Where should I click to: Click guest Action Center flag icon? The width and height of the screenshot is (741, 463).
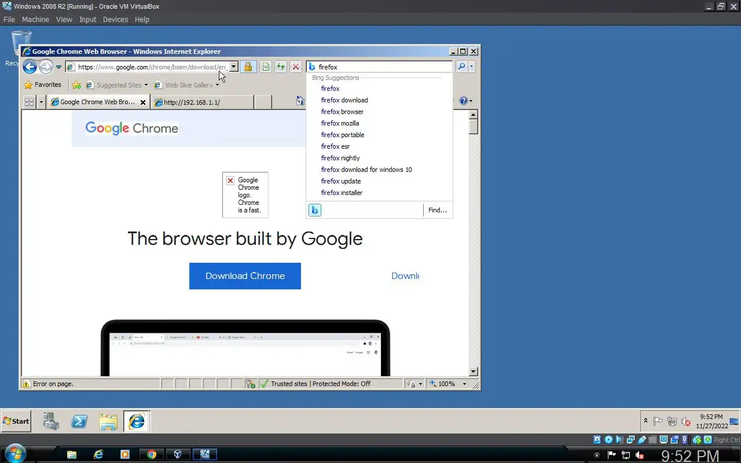click(x=658, y=421)
